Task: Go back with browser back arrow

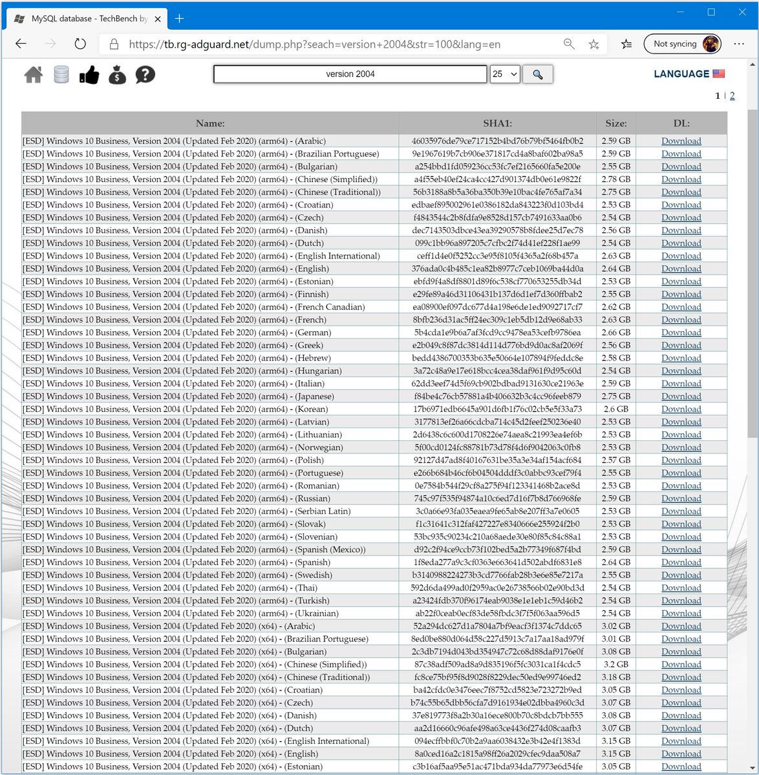Action: 21,44
